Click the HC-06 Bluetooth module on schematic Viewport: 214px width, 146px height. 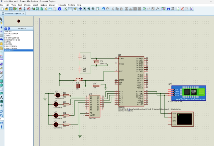(189, 93)
